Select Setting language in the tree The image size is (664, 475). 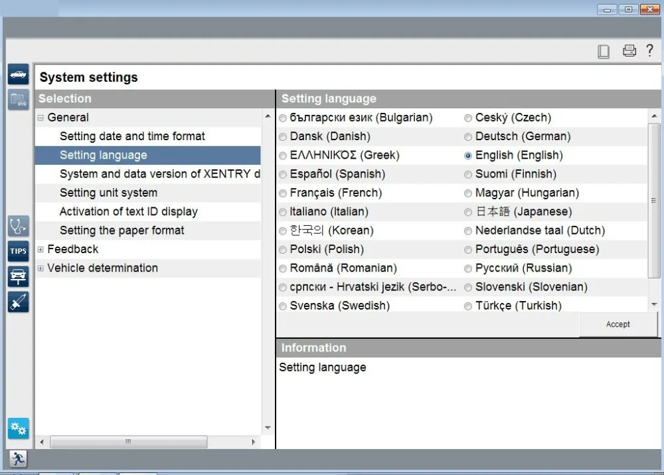click(148, 155)
